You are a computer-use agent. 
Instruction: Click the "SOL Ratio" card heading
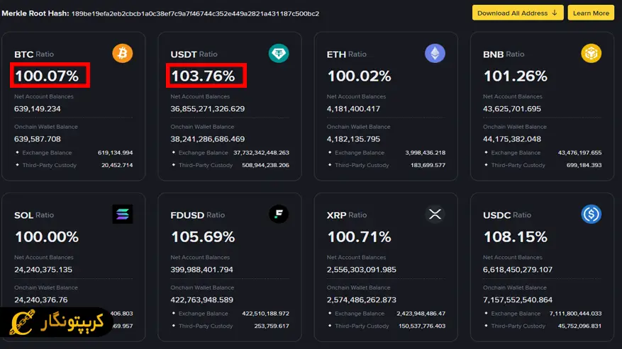tap(34, 215)
